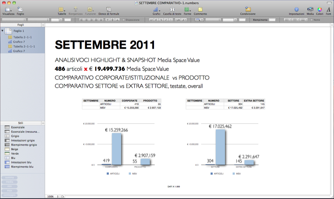Enable the Disposizione checkbox

click(x=124, y=20)
